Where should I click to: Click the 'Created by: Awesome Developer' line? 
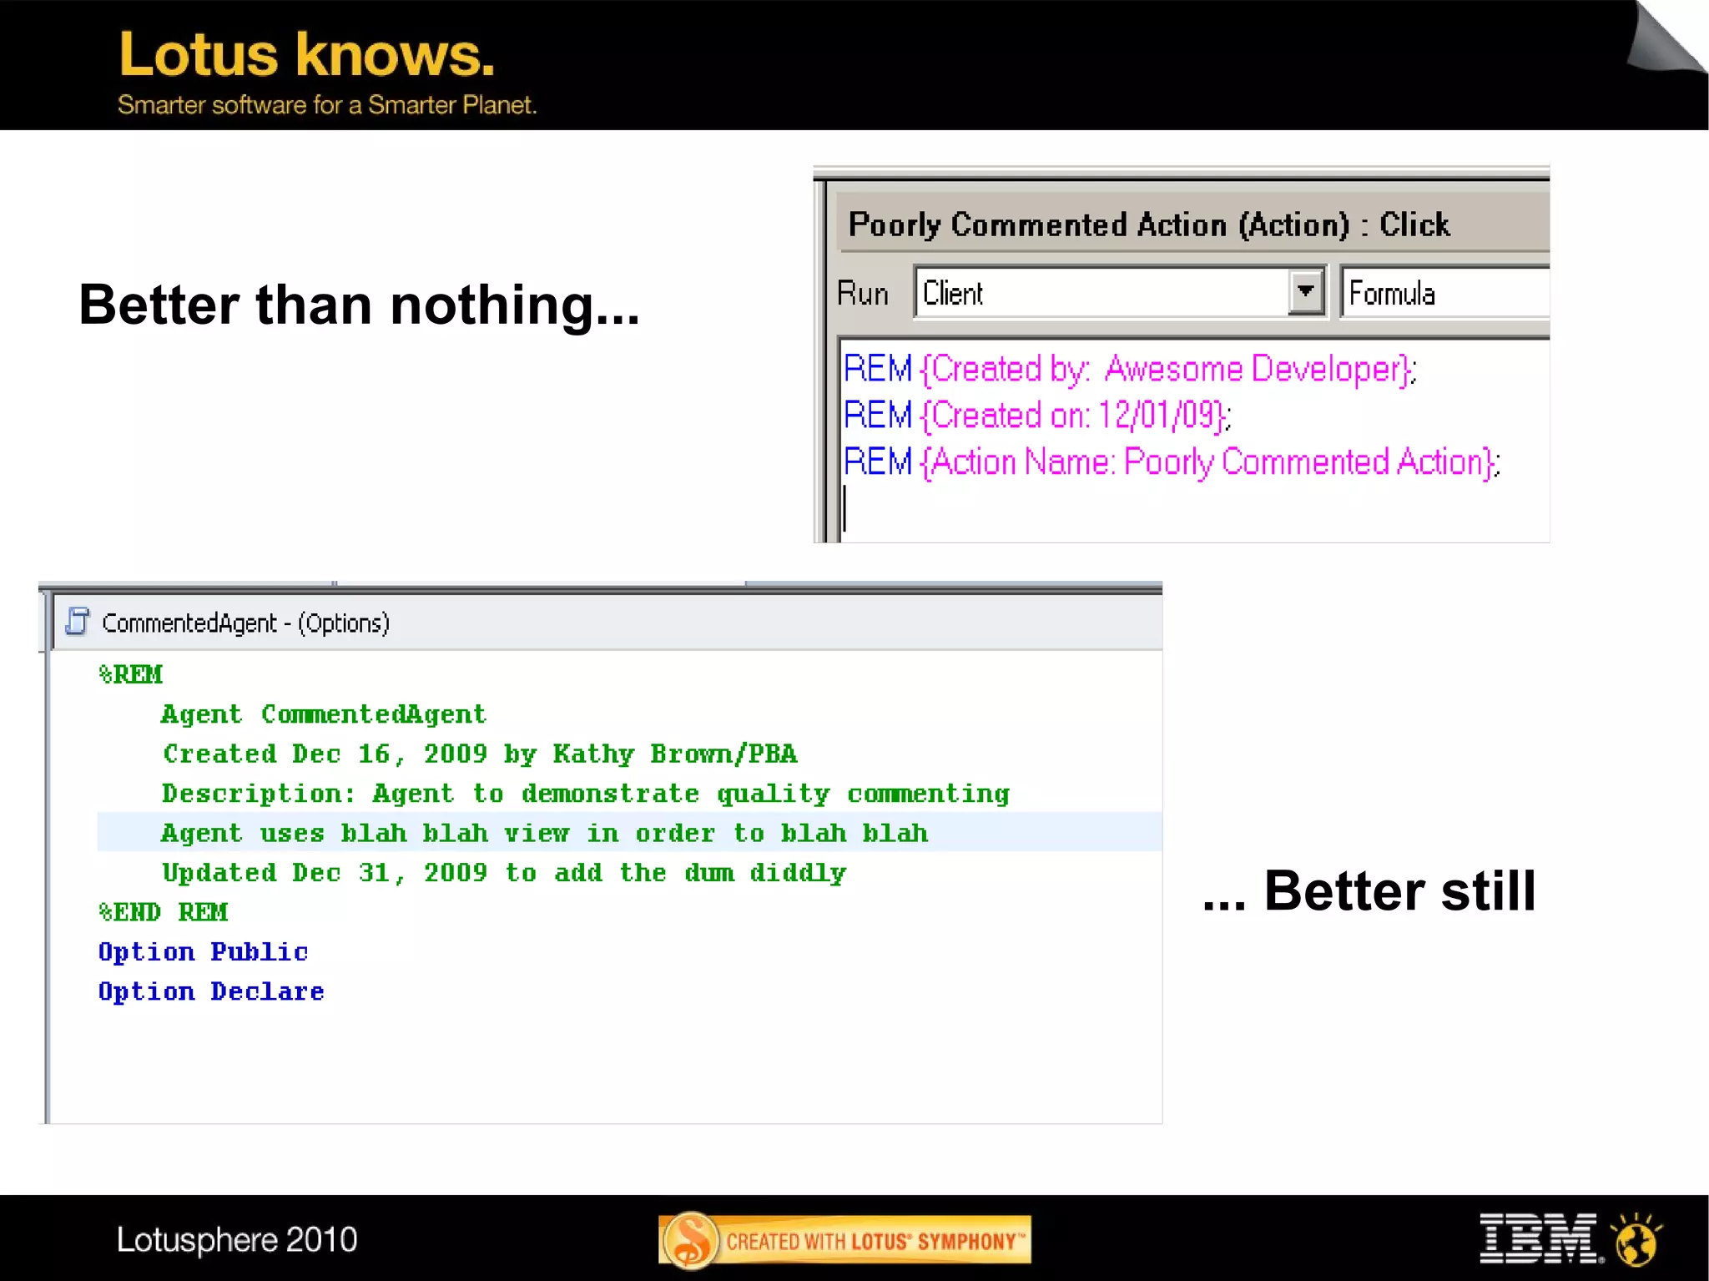tap(1129, 369)
